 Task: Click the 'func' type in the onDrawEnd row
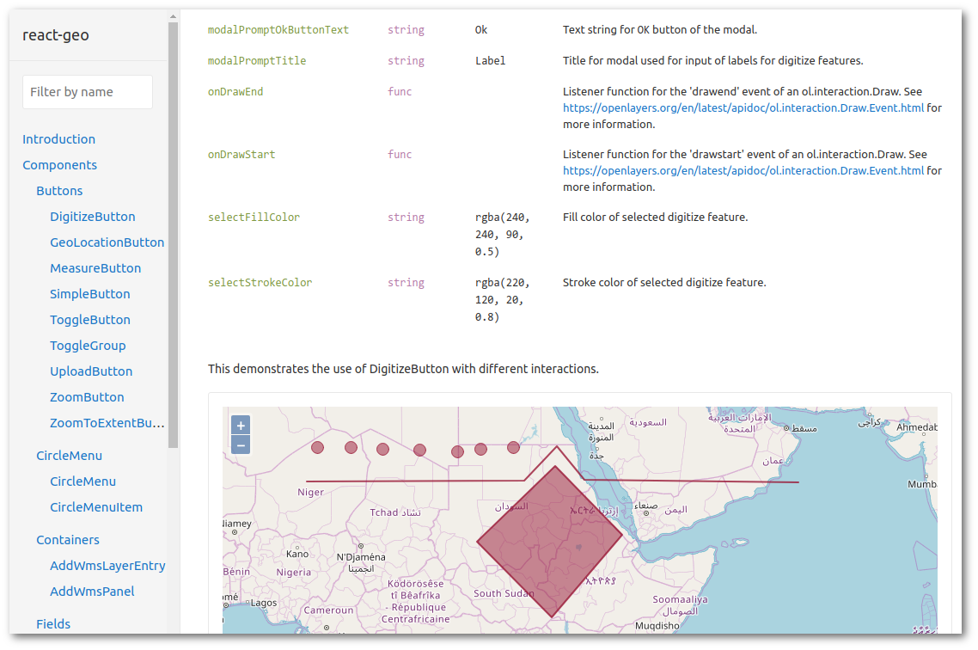pos(400,92)
